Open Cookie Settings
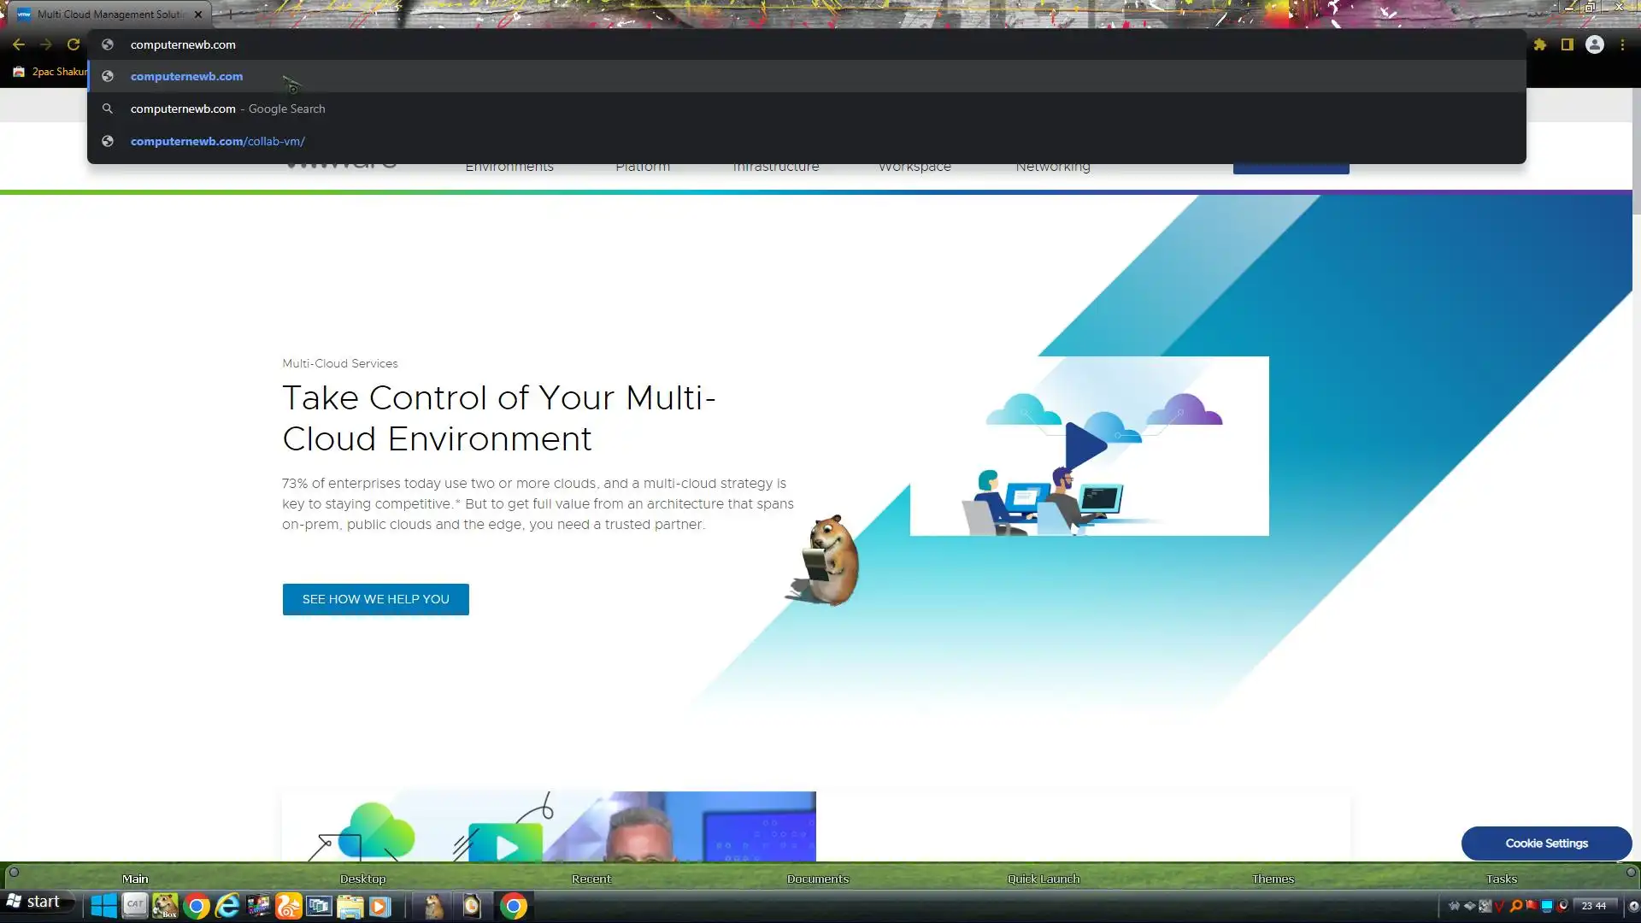The image size is (1641, 923). tap(1546, 844)
